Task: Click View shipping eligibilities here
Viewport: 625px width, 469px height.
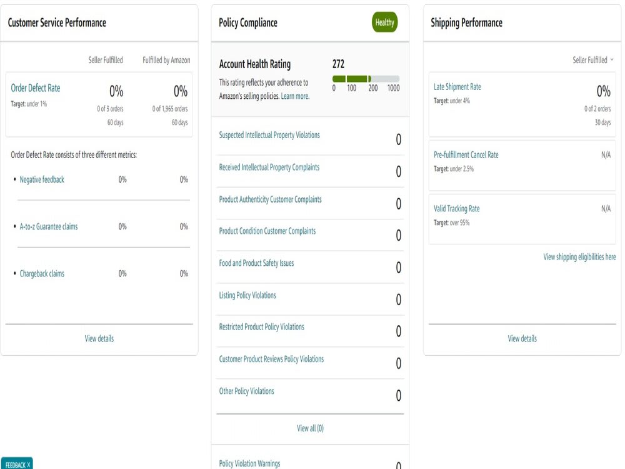Action: point(579,257)
